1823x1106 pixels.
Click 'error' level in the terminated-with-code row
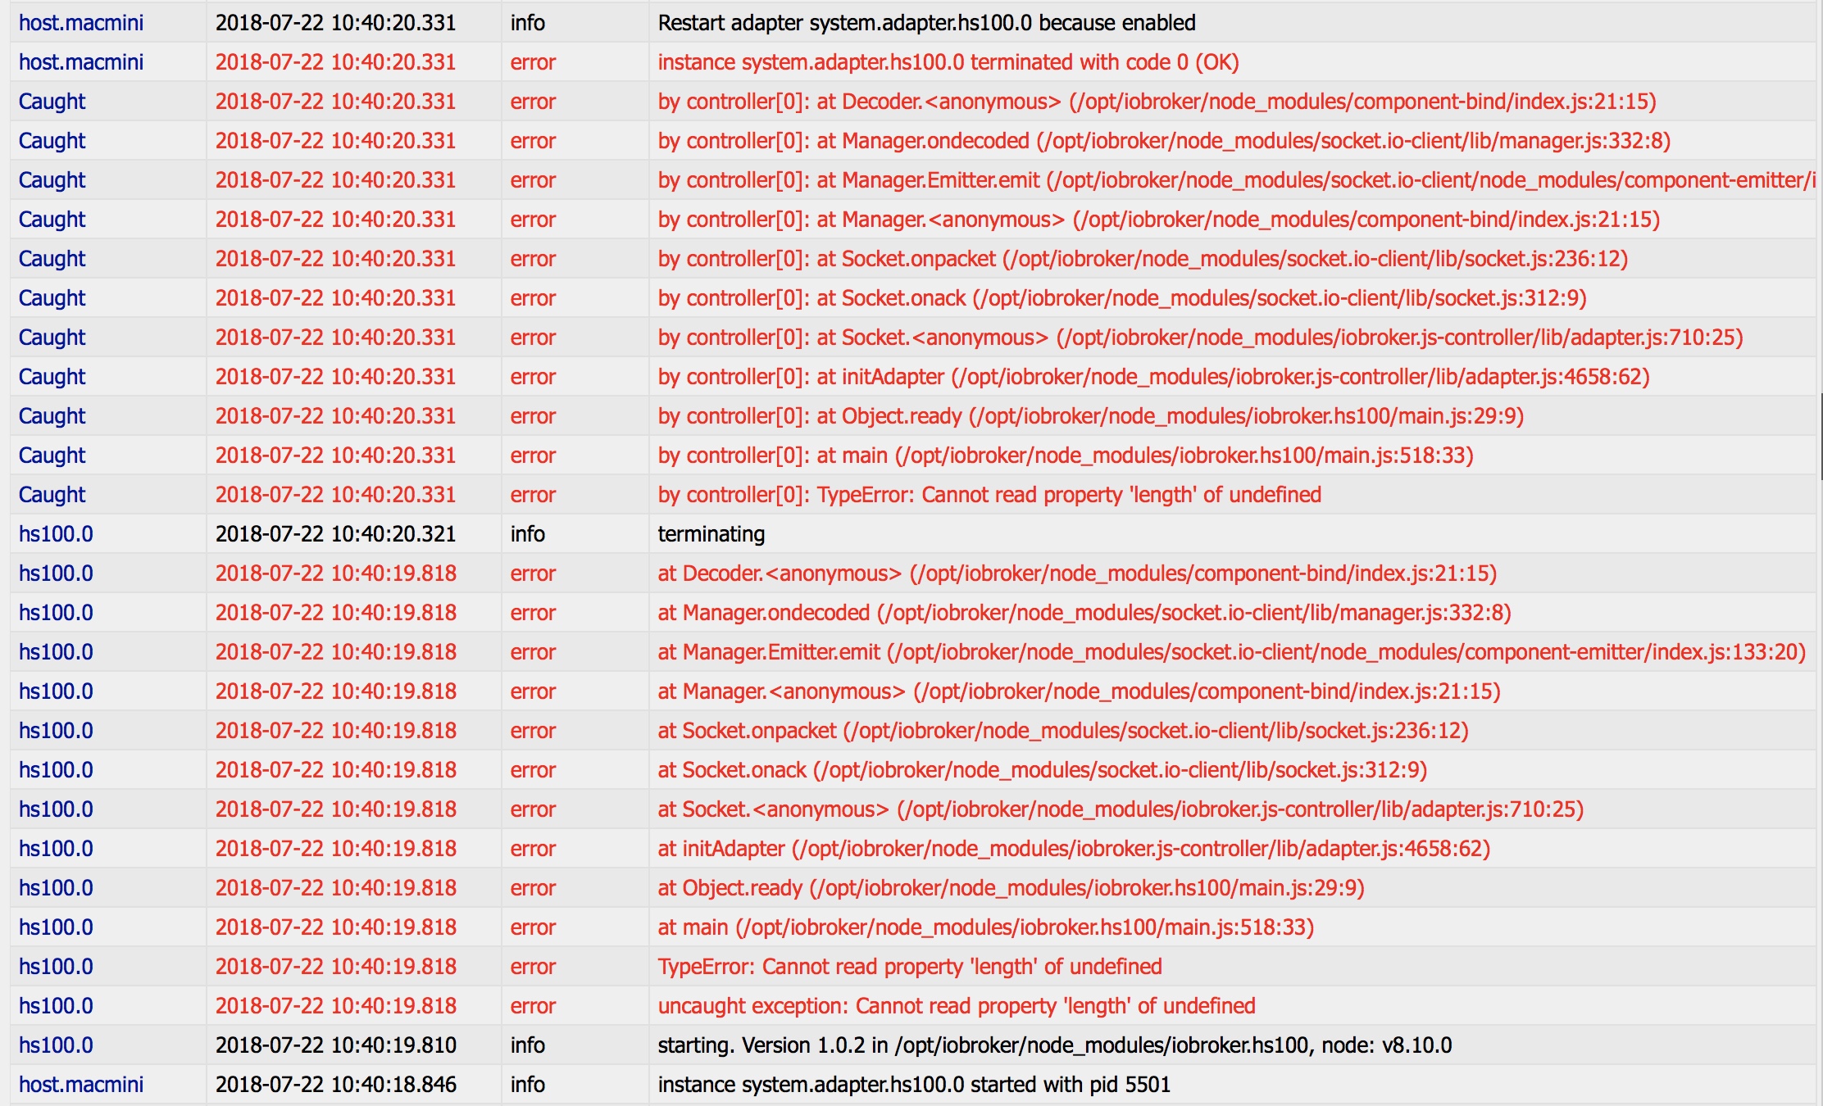533,62
